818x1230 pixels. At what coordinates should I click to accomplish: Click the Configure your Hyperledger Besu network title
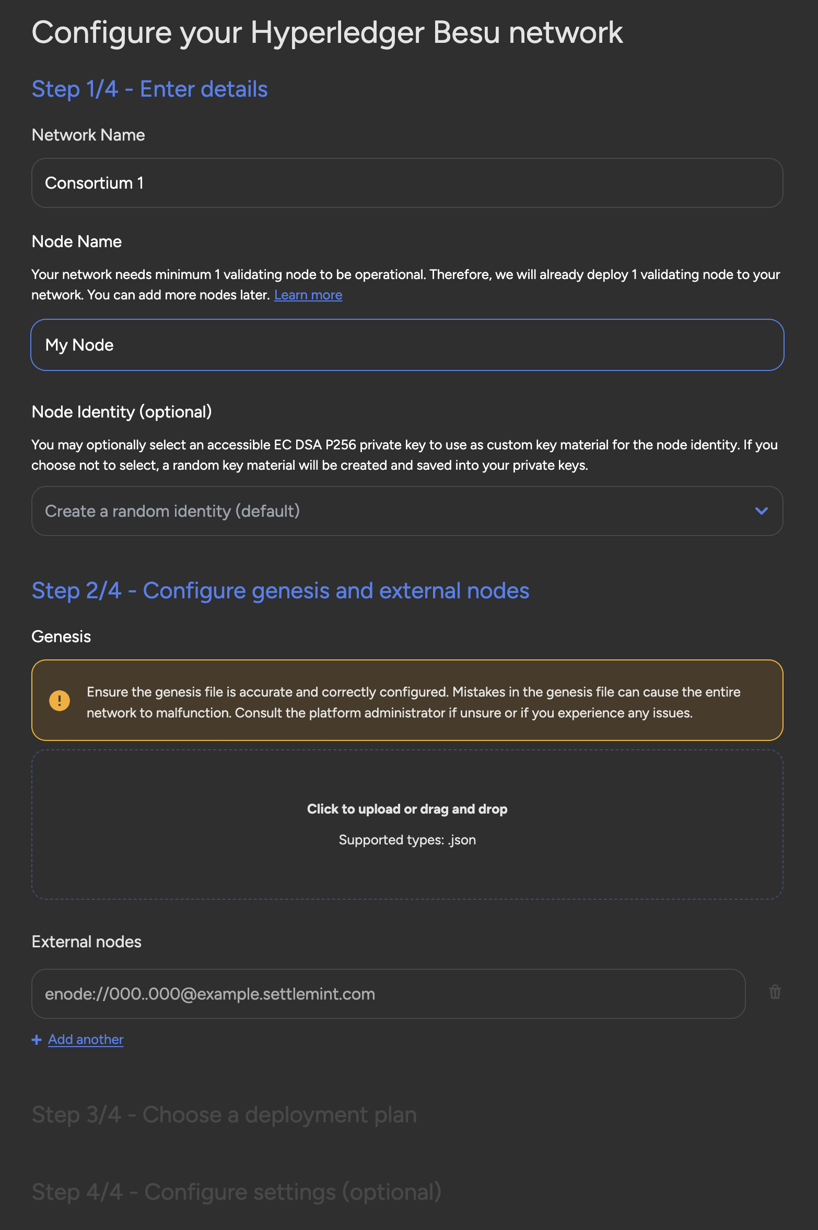328,32
